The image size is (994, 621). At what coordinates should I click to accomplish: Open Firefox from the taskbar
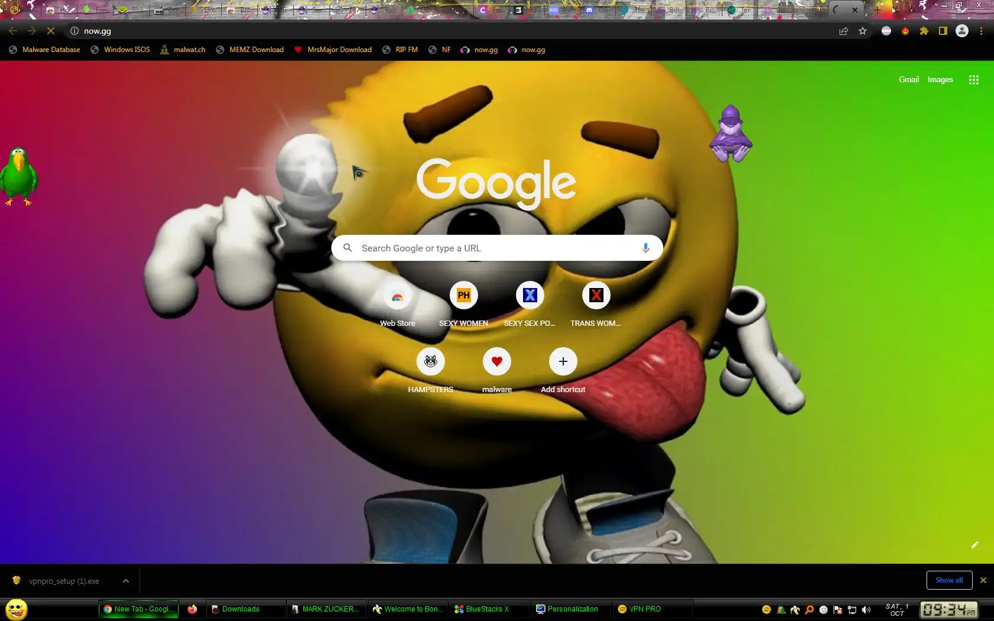tap(192, 609)
